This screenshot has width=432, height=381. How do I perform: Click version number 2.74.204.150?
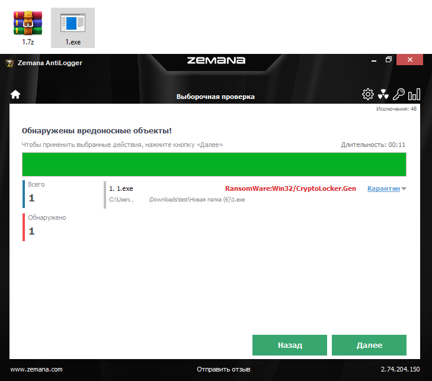[401, 369]
